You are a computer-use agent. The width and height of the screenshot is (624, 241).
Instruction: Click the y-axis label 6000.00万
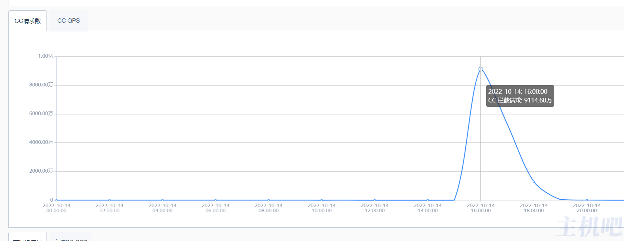pos(41,113)
